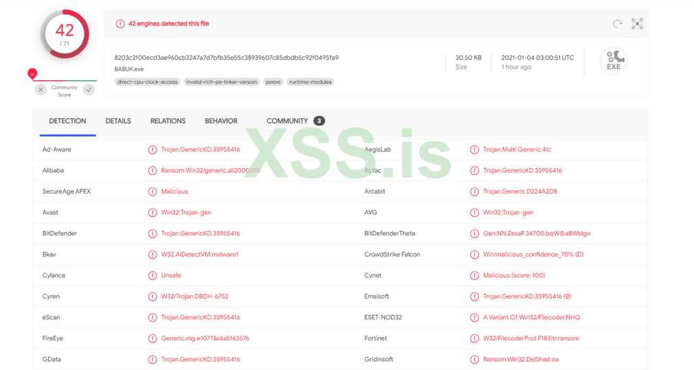Image resolution: width=694 pixels, height=370 pixels.
Task: Vote harmless with the community checkmark button
Action: [x=89, y=90]
